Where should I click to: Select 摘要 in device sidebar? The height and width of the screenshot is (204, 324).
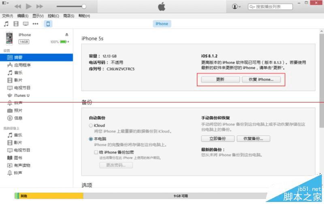point(36,57)
